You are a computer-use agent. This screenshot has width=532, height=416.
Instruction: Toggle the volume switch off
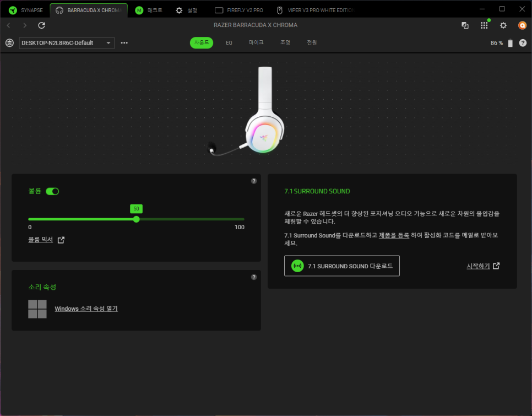(x=52, y=191)
